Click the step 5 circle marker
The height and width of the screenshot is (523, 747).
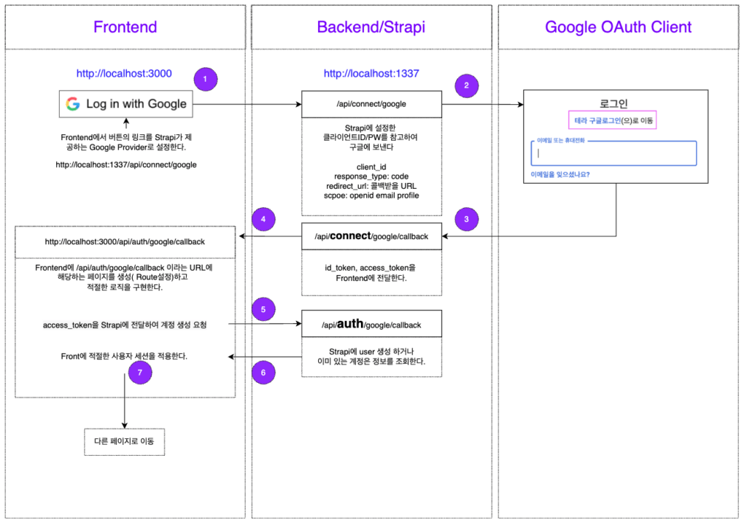pyautogui.click(x=263, y=309)
